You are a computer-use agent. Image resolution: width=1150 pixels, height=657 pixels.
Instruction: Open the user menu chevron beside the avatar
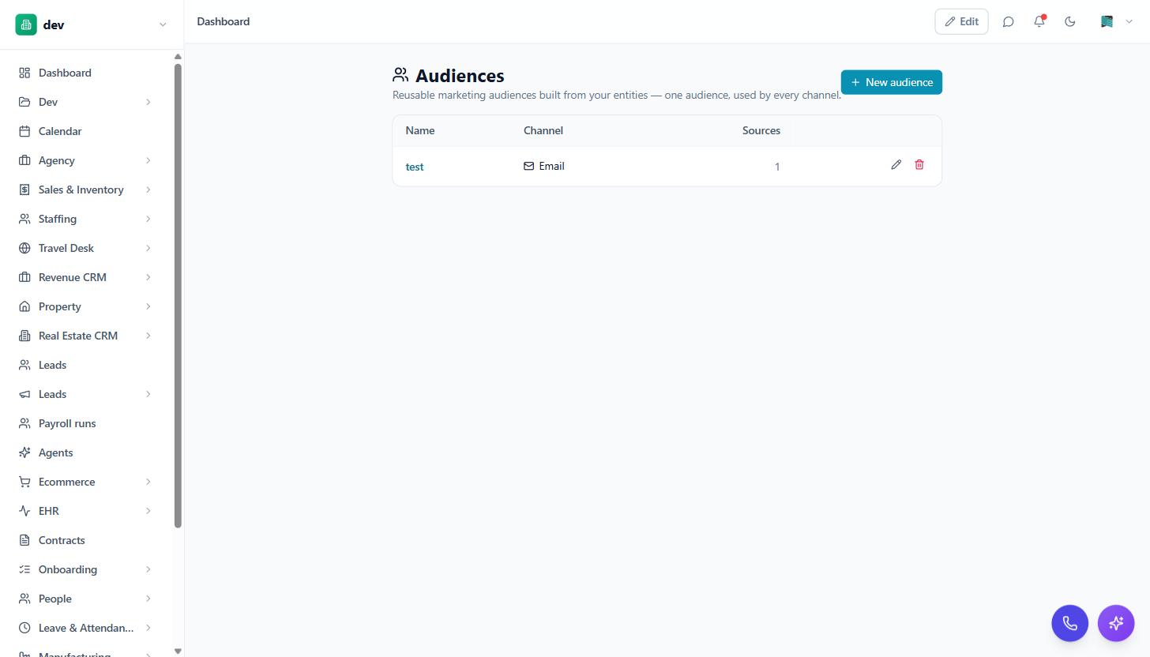click(x=1129, y=22)
